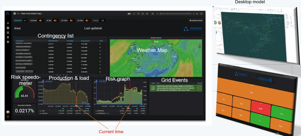Open dashboard settings gear in top toolbar
This screenshot has height=136, width=301.
(147, 13)
